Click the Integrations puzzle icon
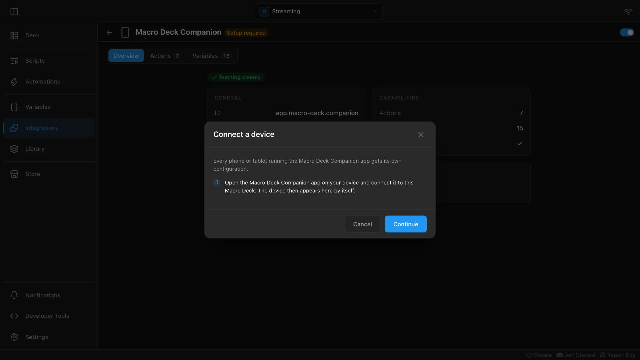This screenshot has height=360, width=640. (14, 128)
